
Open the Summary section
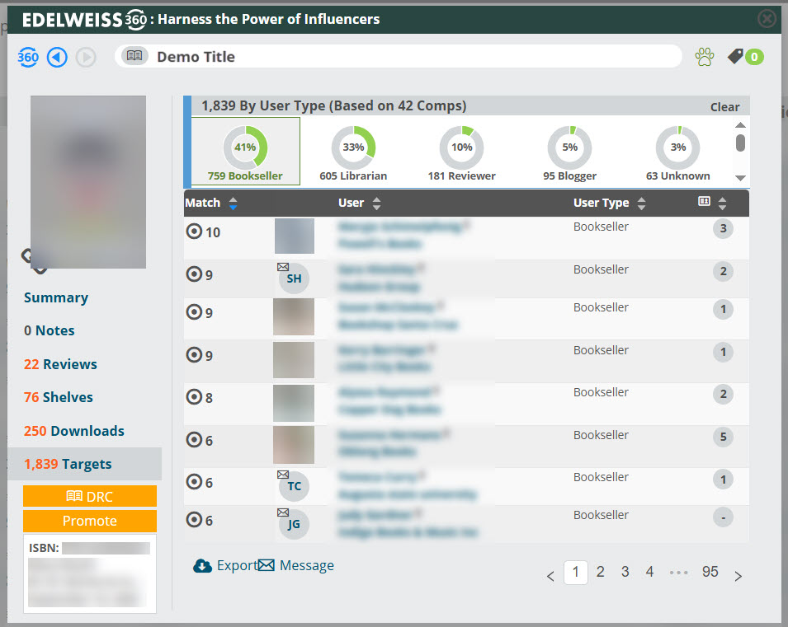56,297
